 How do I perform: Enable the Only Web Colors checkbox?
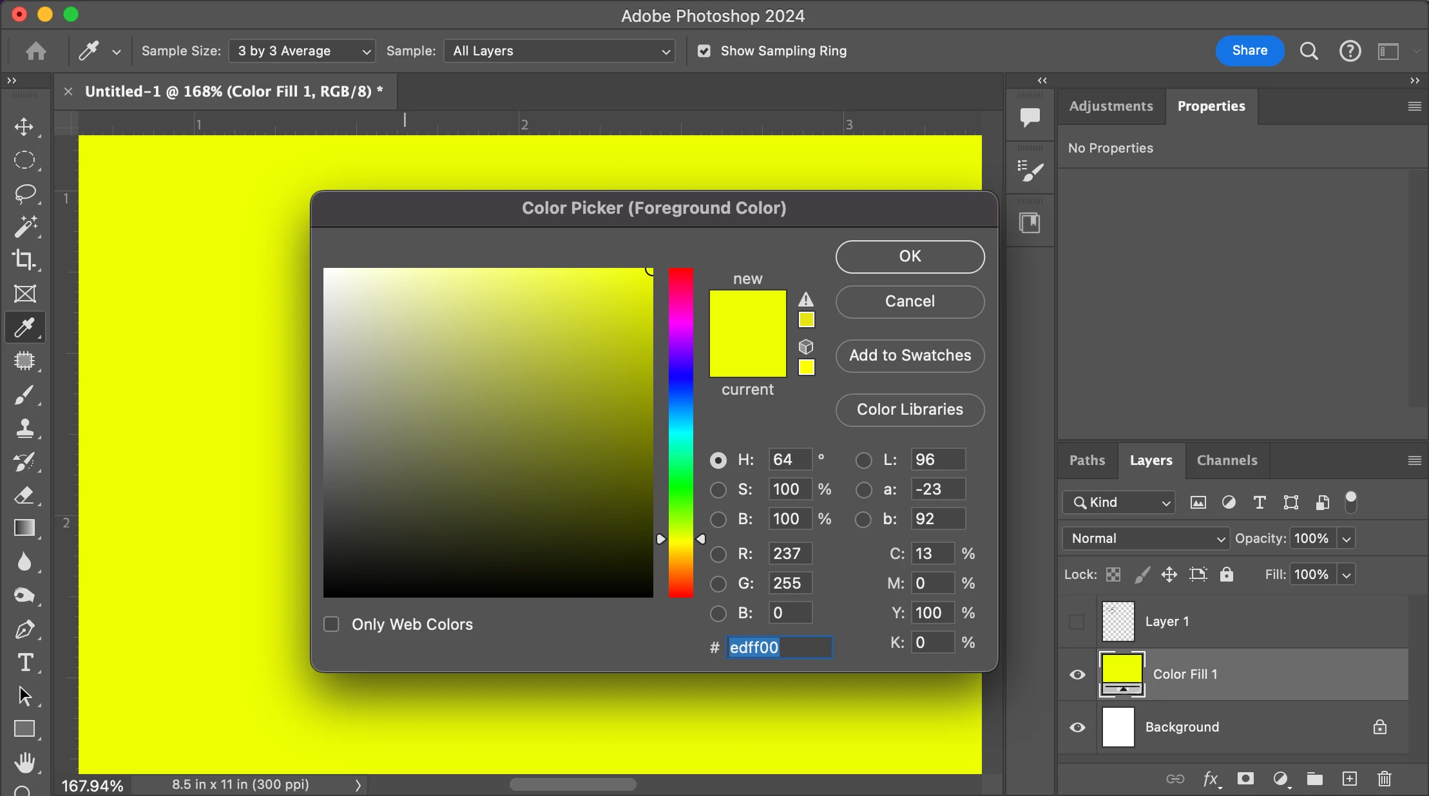(331, 624)
